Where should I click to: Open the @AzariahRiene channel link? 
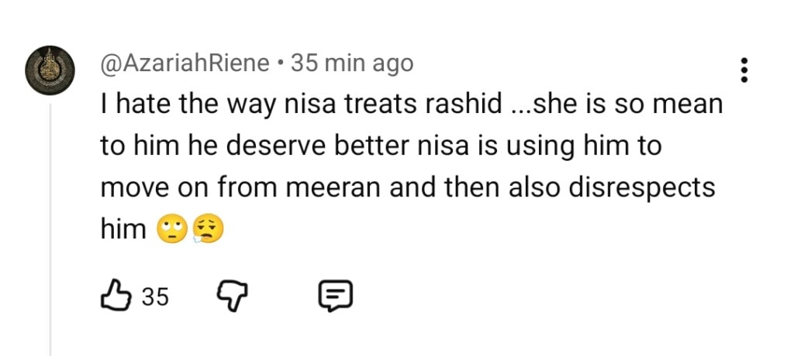click(x=185, y=63)
